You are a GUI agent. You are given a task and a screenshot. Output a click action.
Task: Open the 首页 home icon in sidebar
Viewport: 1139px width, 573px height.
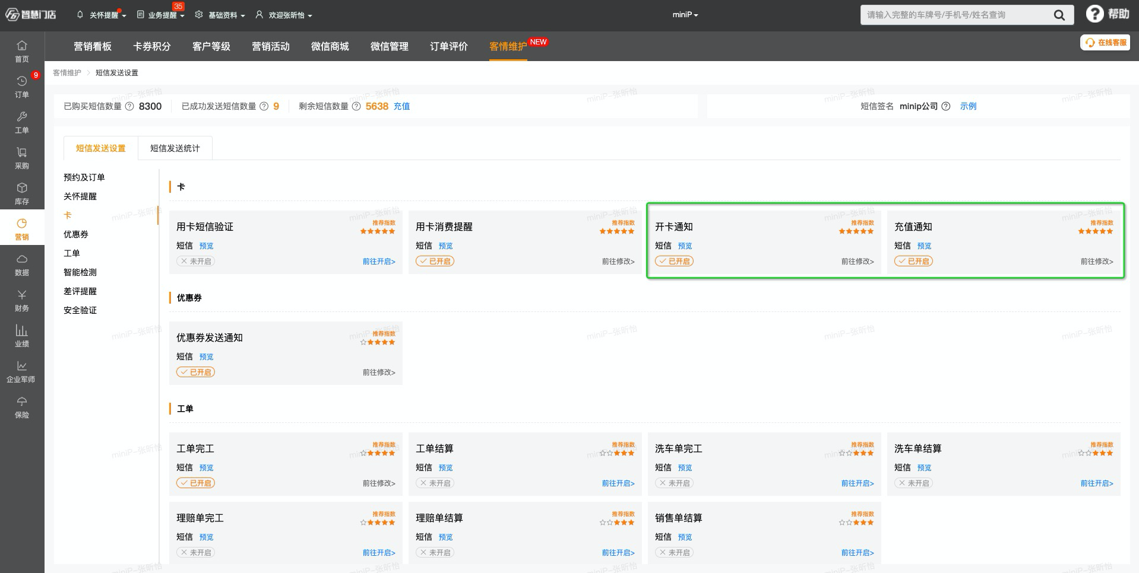(22, 46)
